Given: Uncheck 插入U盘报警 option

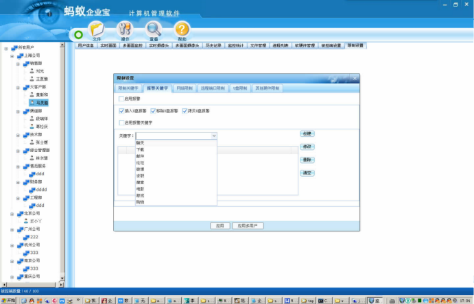Looking at the screenshot, I should tap(122, 110).
